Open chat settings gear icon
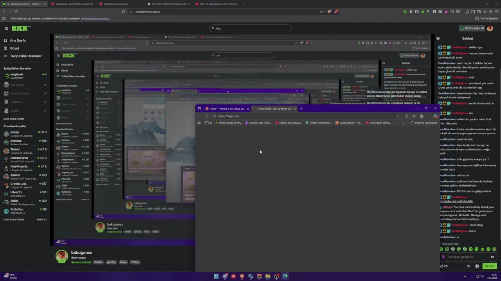This screenshot has height=281, width=501. pyautogui.click(x=469, y=266)
